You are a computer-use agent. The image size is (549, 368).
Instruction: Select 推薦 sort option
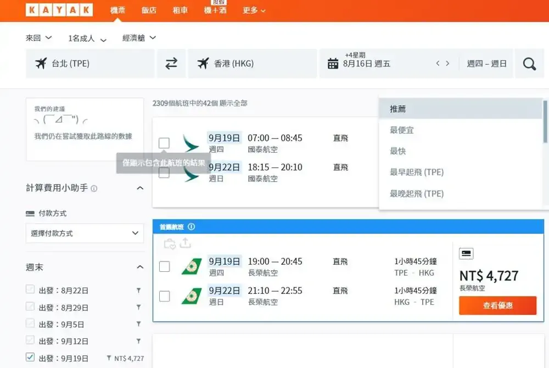[461, 109]
